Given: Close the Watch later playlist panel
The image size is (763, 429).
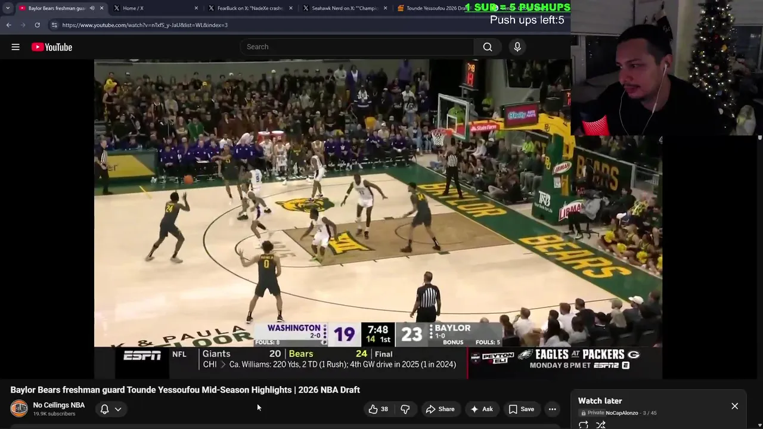Looking at the screenshot, I should pyautogui.click(x=734, y=406).
